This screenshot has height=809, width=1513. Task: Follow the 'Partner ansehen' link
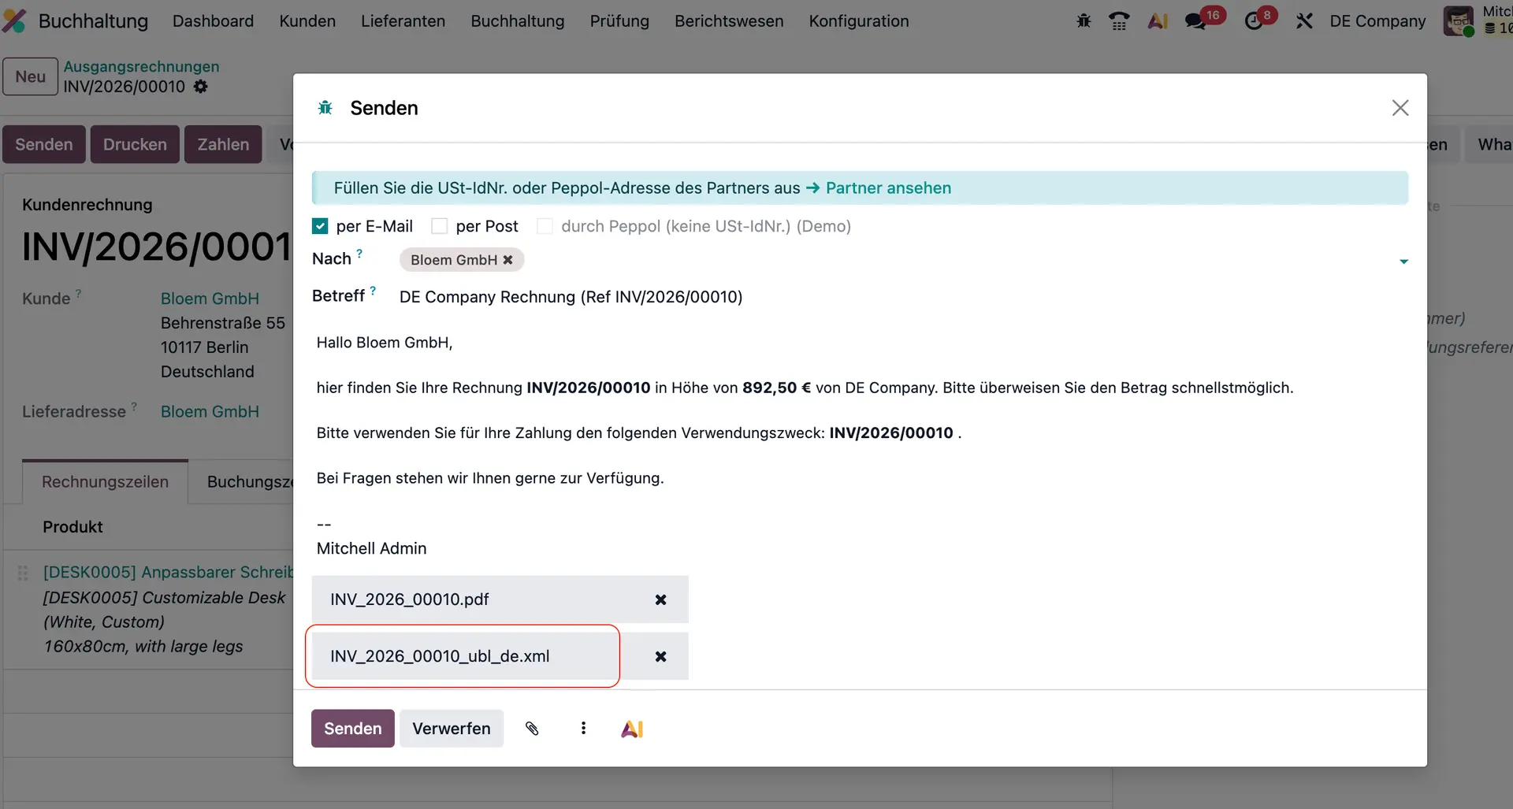coord(887,188)
